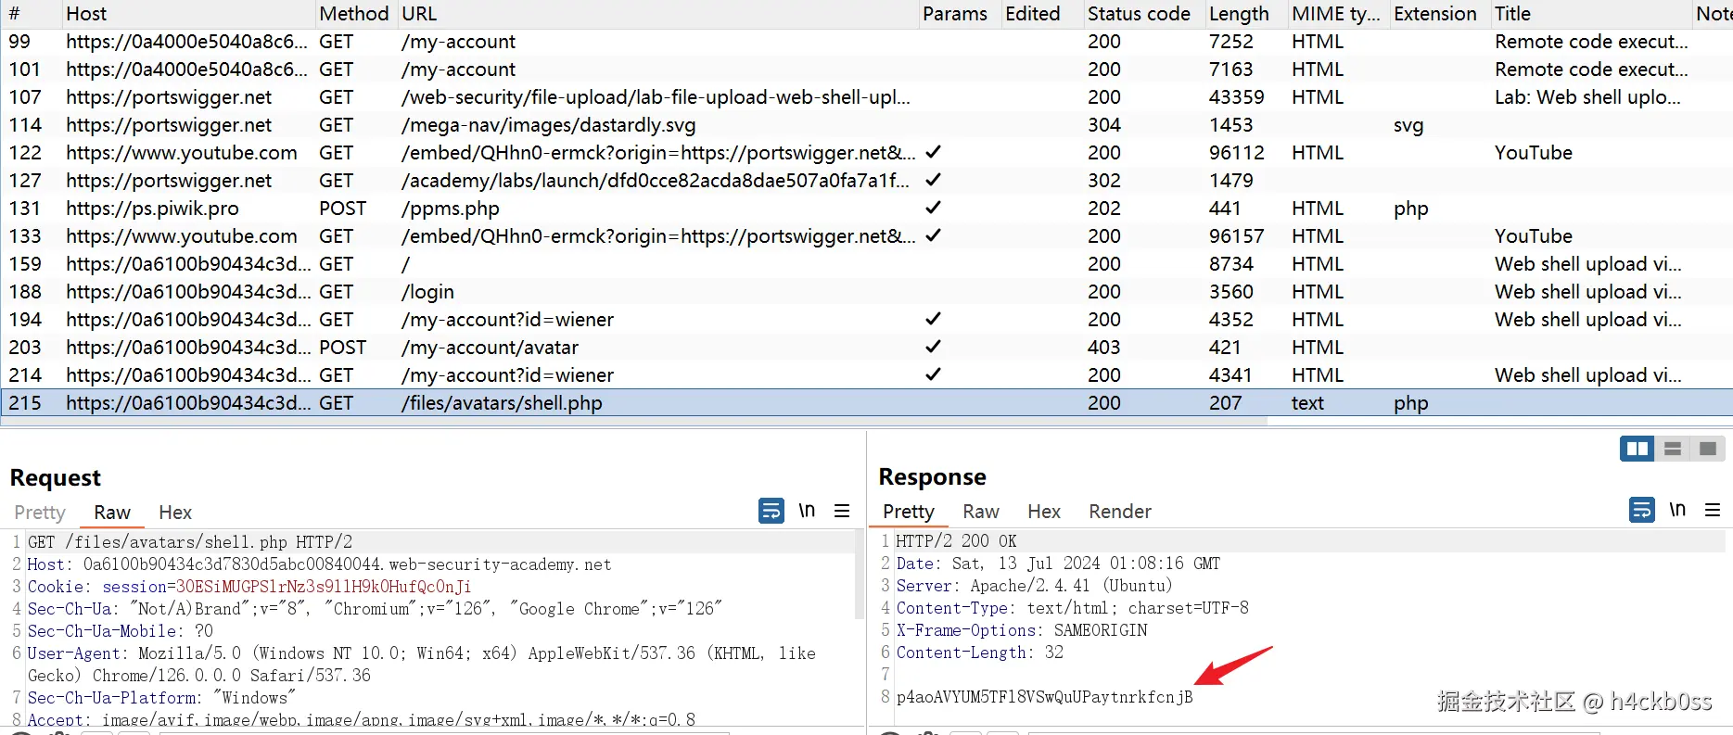Screen dimensions: 1733x735
Task: Open the Request pane options menu
Action: pos(842,511)
